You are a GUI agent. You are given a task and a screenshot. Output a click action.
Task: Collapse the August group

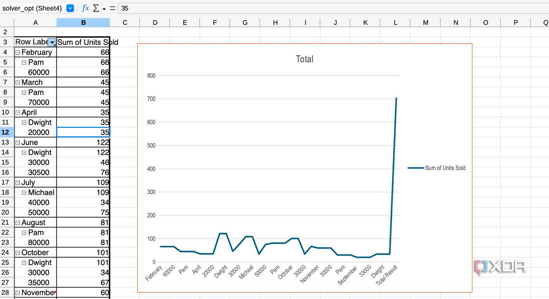coord(18,223)
